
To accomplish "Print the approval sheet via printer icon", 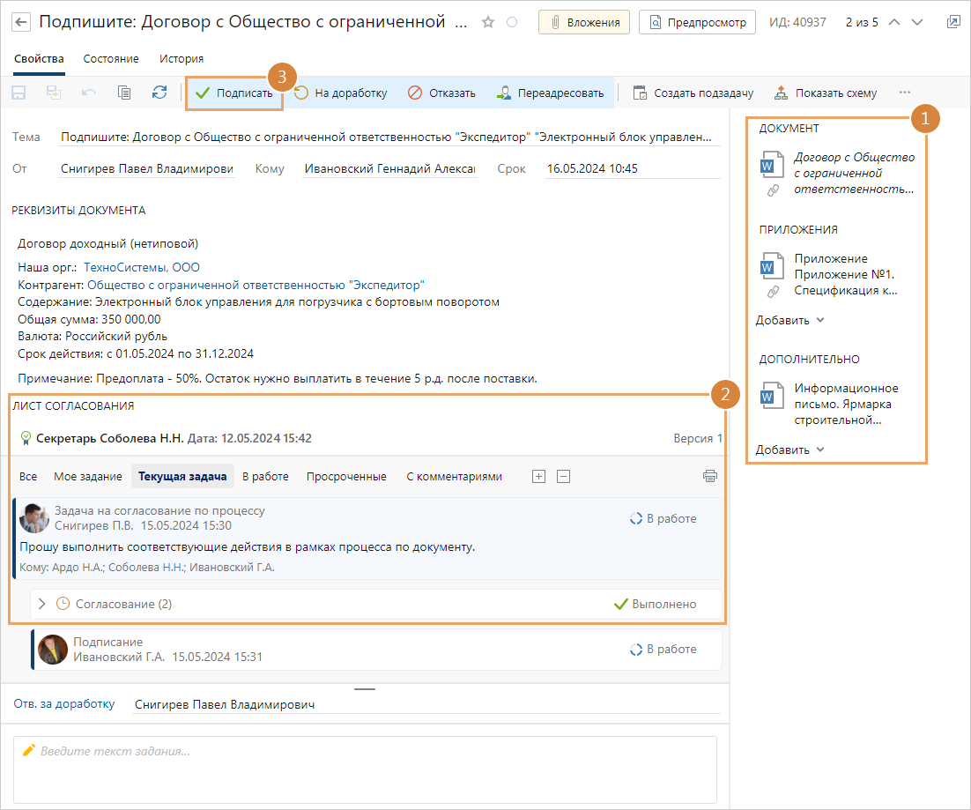I will coord(709,476).
